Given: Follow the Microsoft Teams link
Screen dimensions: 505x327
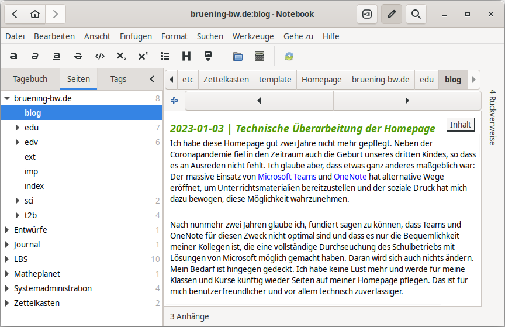Looking at the screenshot, I should [x=287, y=176].
